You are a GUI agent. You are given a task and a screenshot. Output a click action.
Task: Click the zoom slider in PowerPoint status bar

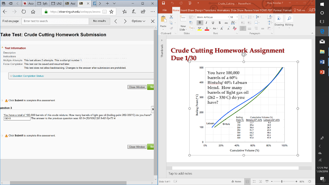(x=282, y=181)
